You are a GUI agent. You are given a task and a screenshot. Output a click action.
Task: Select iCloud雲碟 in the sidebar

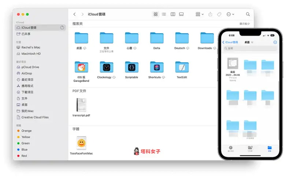[40, 27]
